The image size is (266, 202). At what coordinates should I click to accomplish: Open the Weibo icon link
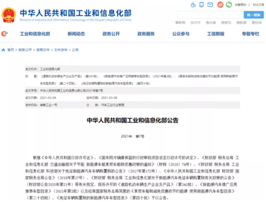click(x=220, y=5)
